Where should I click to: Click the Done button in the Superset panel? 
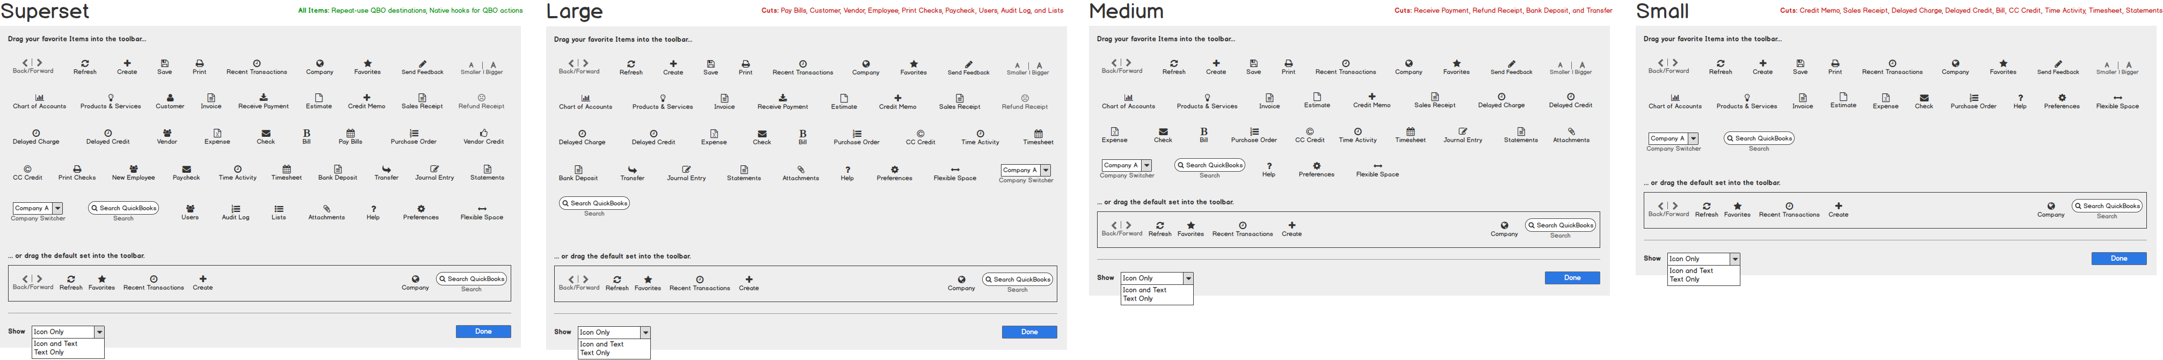(484, 332)
